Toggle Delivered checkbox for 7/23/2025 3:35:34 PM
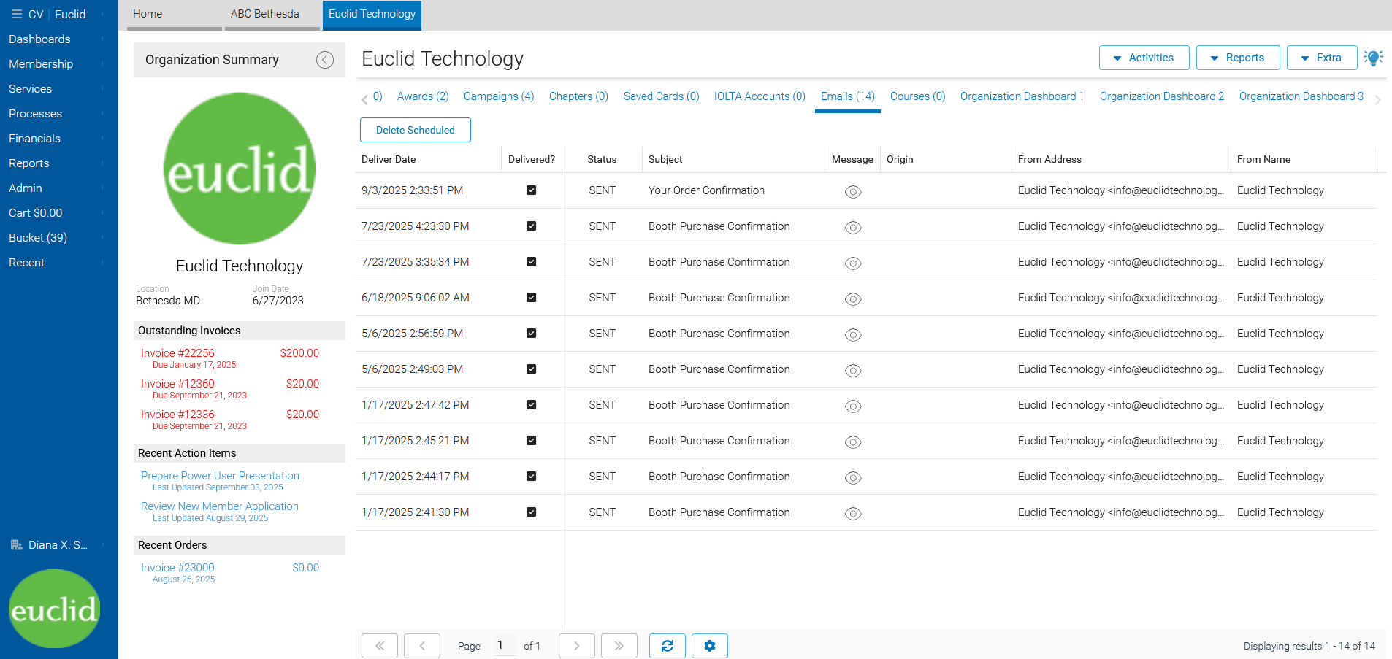Image resolution: width=1392 pixels, height=659 pixels. click(532, 262)
